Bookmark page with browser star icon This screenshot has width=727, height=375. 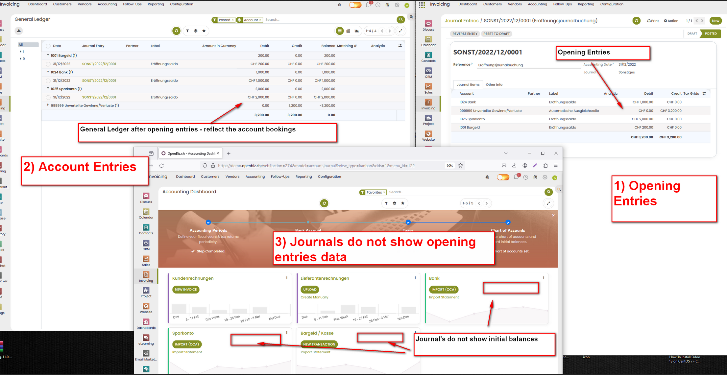tap(461, 166)
